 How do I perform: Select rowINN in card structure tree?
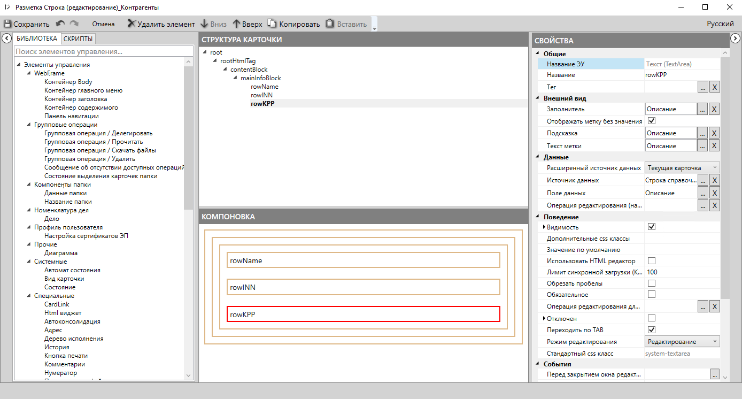[261, 95]
